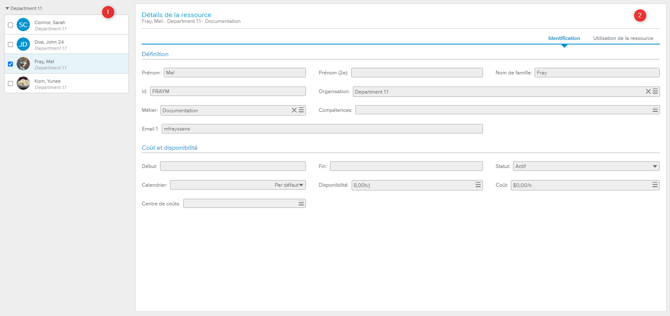Clear the Organisation field with the X icon
This screenshot has width=670, height=316.
point(648,91)
